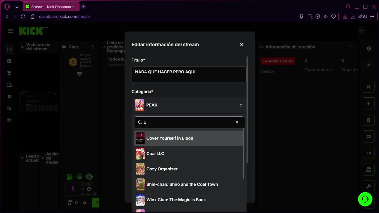Open Opera easy setup menu

click(x=372, y=17)
